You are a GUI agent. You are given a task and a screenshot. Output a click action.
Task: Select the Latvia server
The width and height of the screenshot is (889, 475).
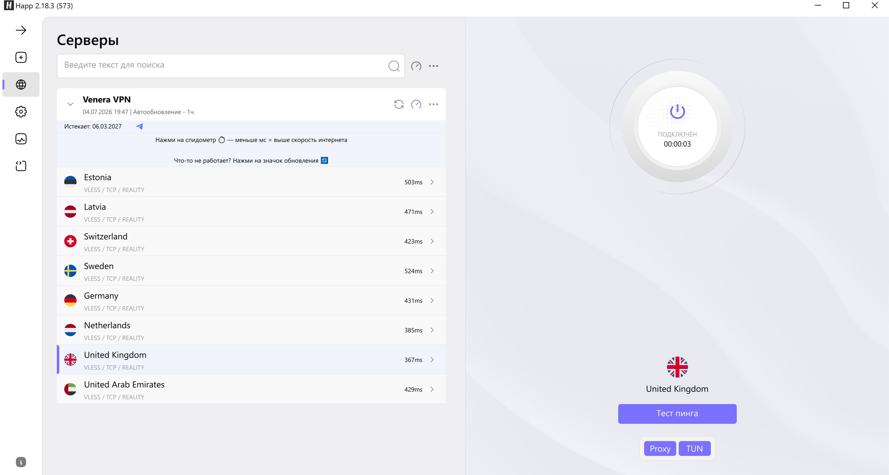[251, 212]
